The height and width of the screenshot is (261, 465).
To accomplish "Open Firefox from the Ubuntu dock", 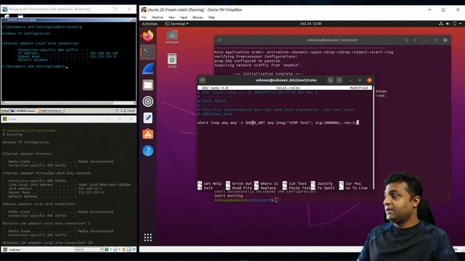I will coord(147,36).
